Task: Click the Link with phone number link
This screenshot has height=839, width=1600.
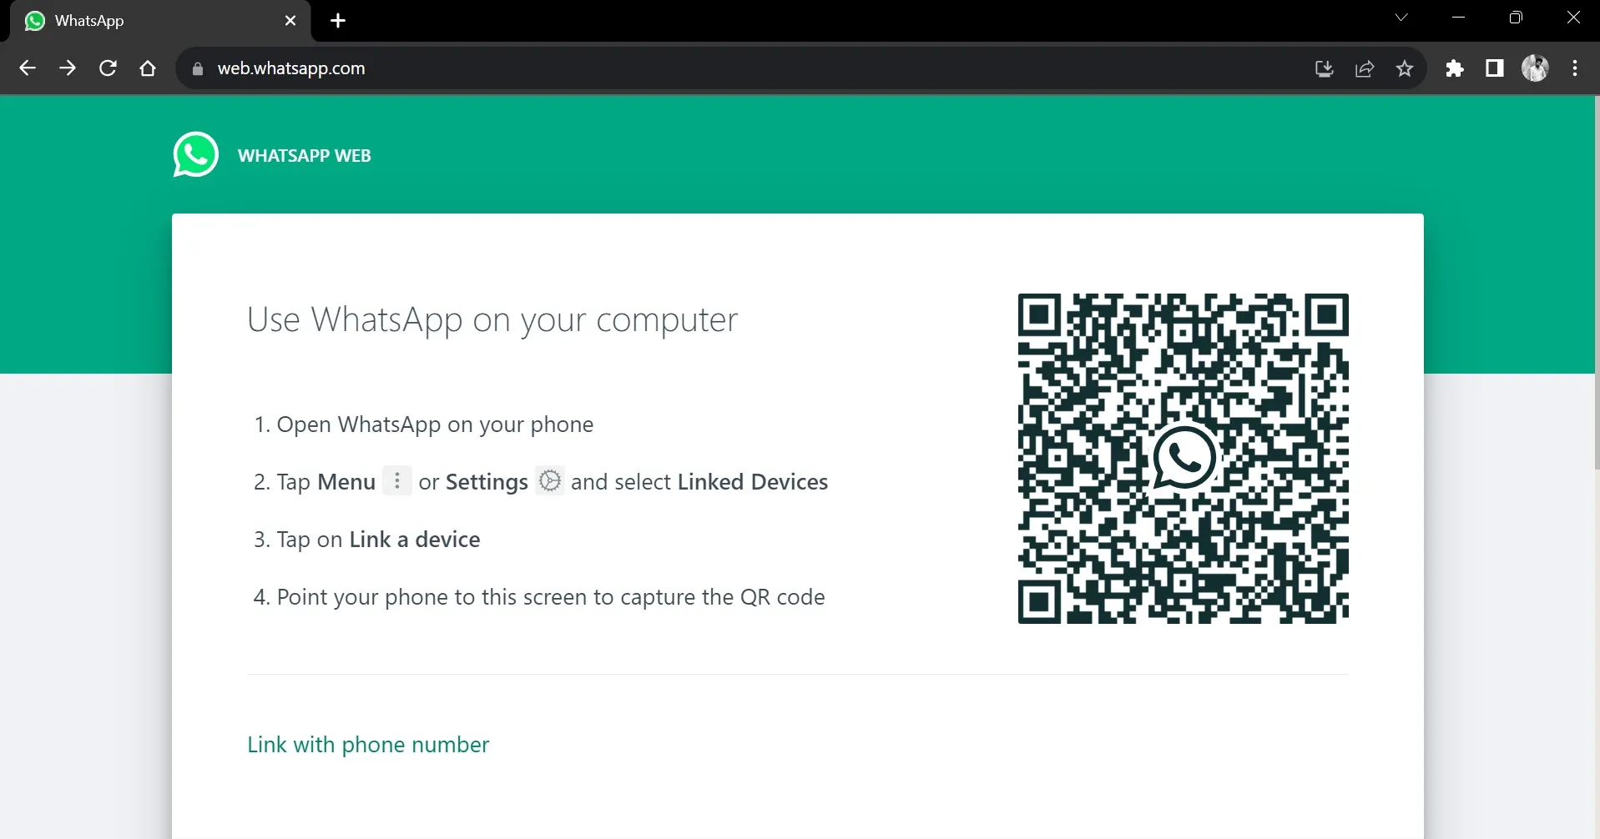Action: [367, 744]
